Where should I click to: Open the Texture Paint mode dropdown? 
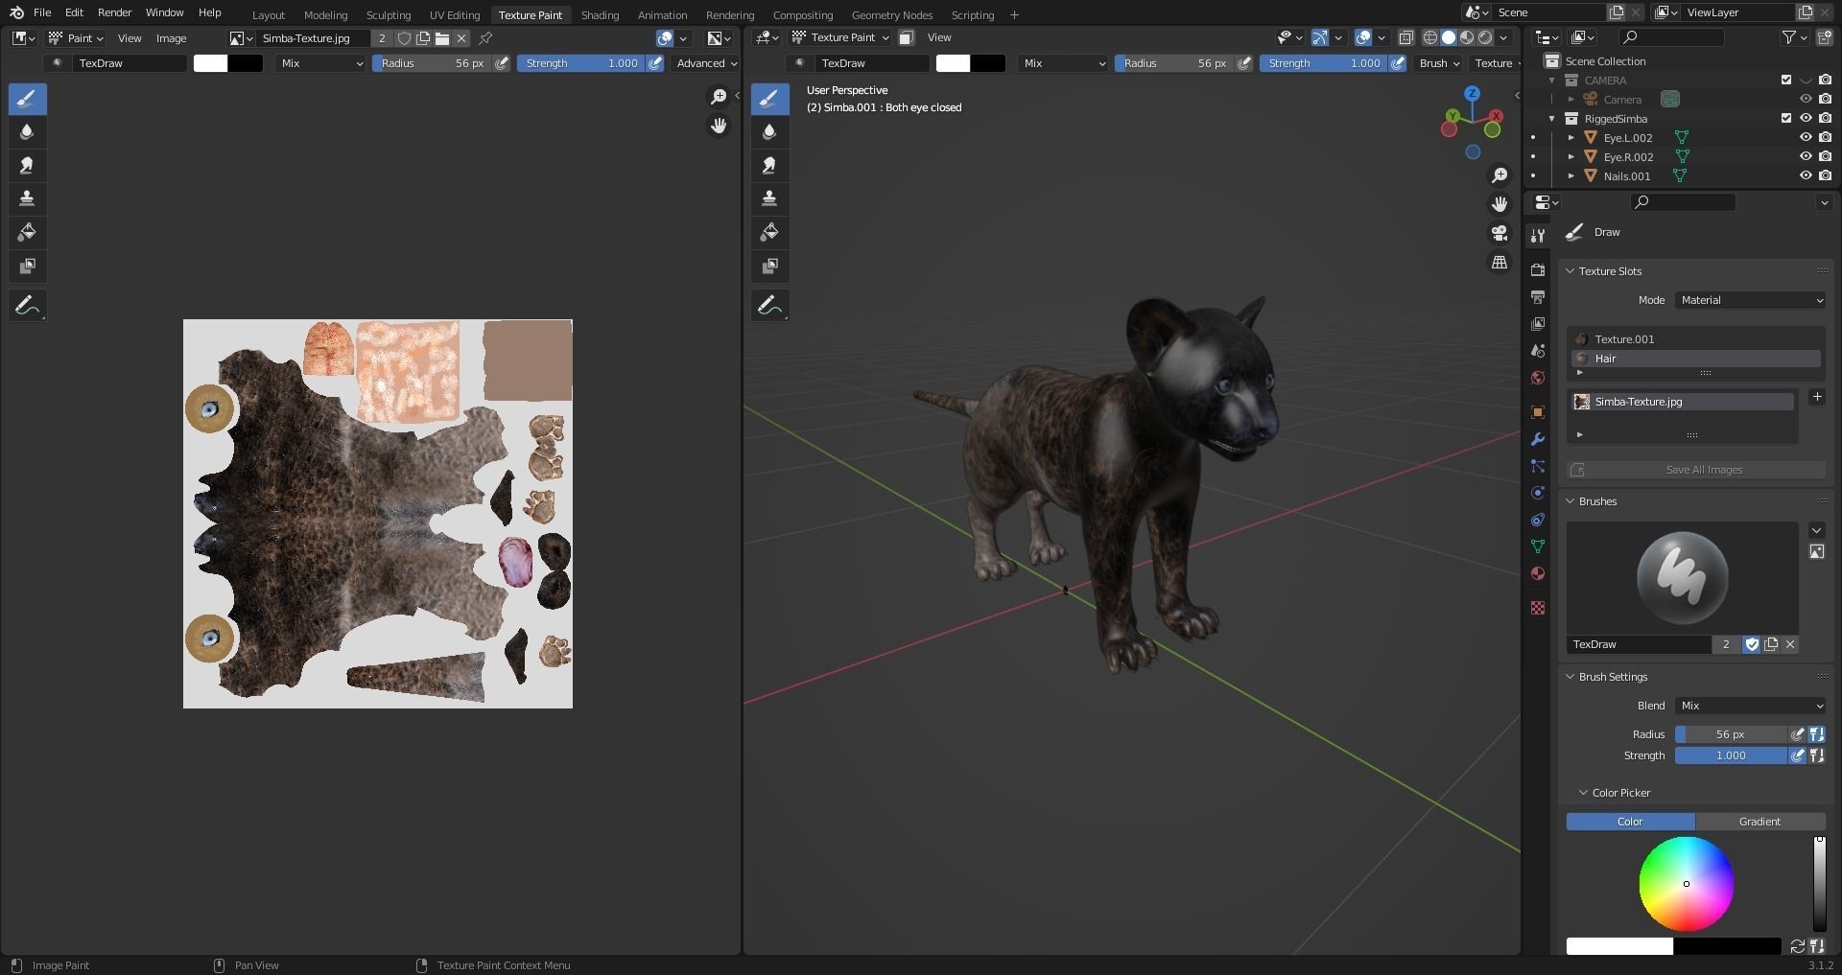click(x=840, y=37)
